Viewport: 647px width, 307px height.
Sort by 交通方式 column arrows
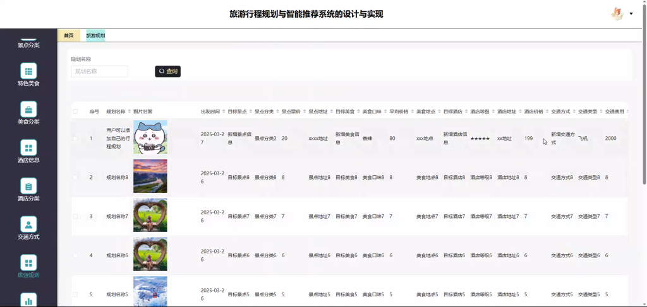(574, 112)
